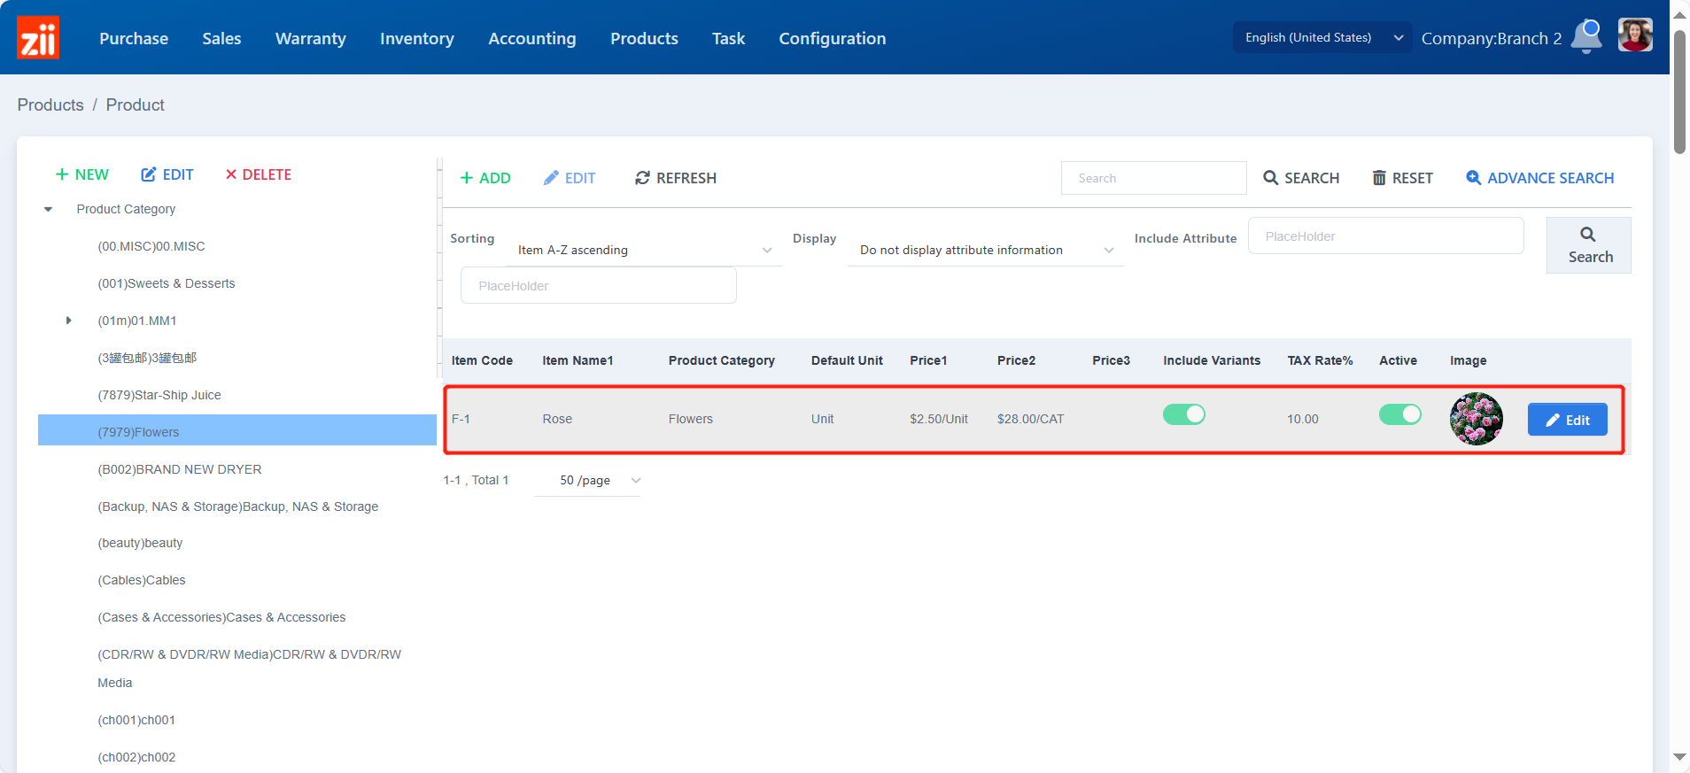Screen dimensions: 1690x773
Task: Toggle Include Variants for Rose
Action: coord(1183,414)
